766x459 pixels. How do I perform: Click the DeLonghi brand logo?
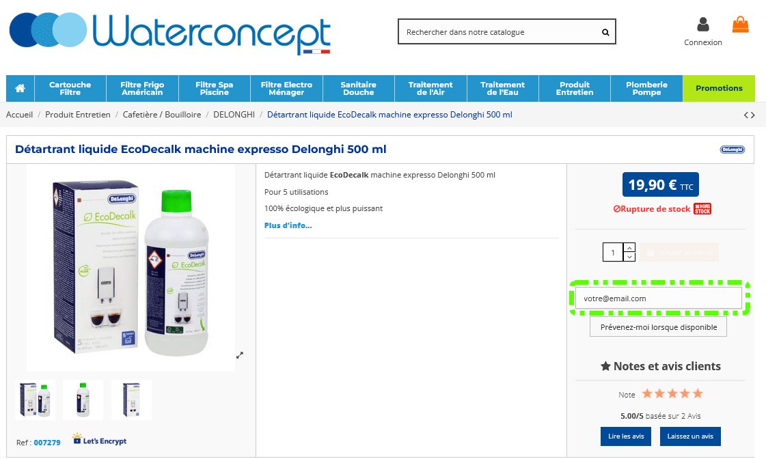(x=732, y=150)
